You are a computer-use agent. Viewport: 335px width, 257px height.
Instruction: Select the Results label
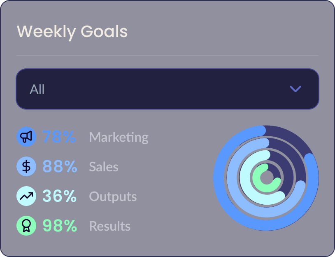[x=109, y=226]
